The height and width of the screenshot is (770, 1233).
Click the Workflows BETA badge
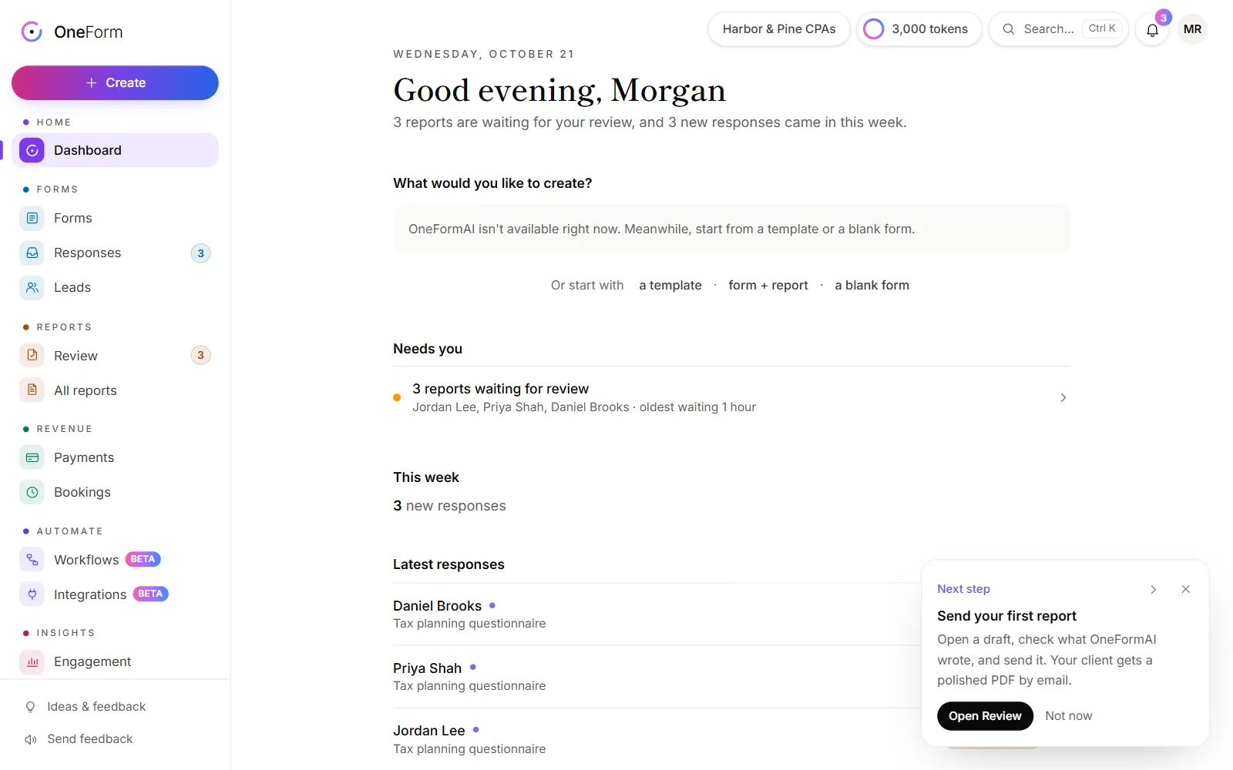click(143, 560)
